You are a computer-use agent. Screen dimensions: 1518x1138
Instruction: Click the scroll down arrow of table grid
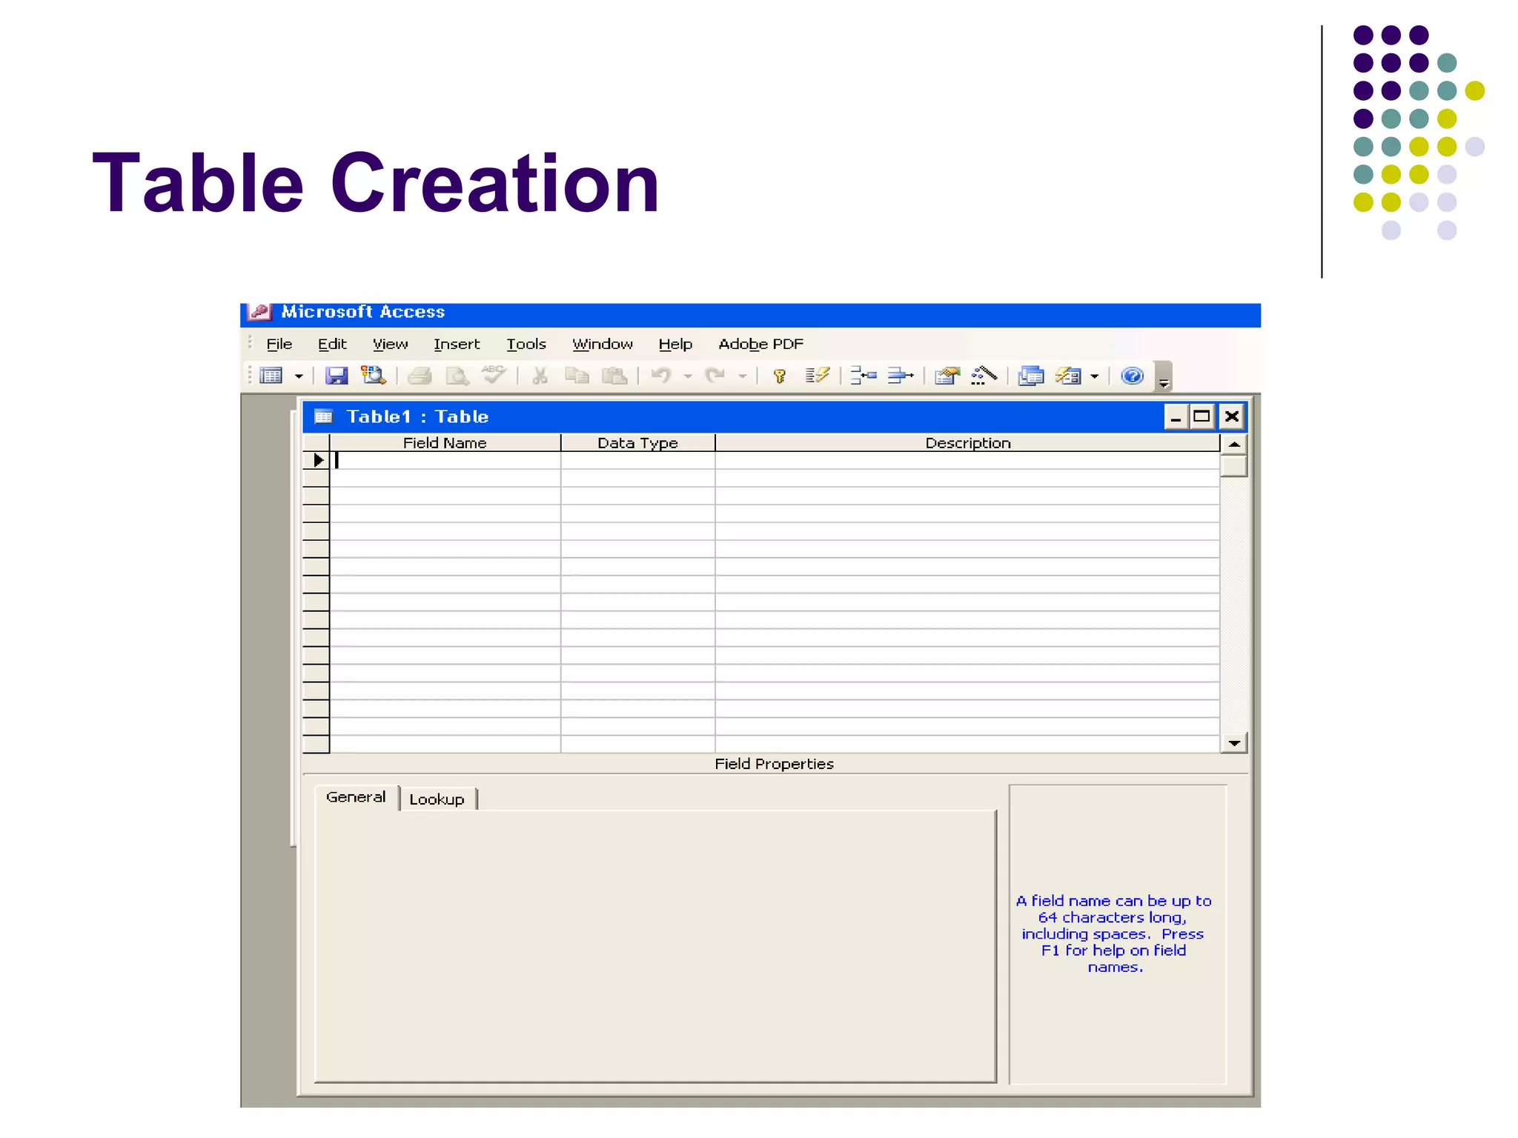[1233, 743]
